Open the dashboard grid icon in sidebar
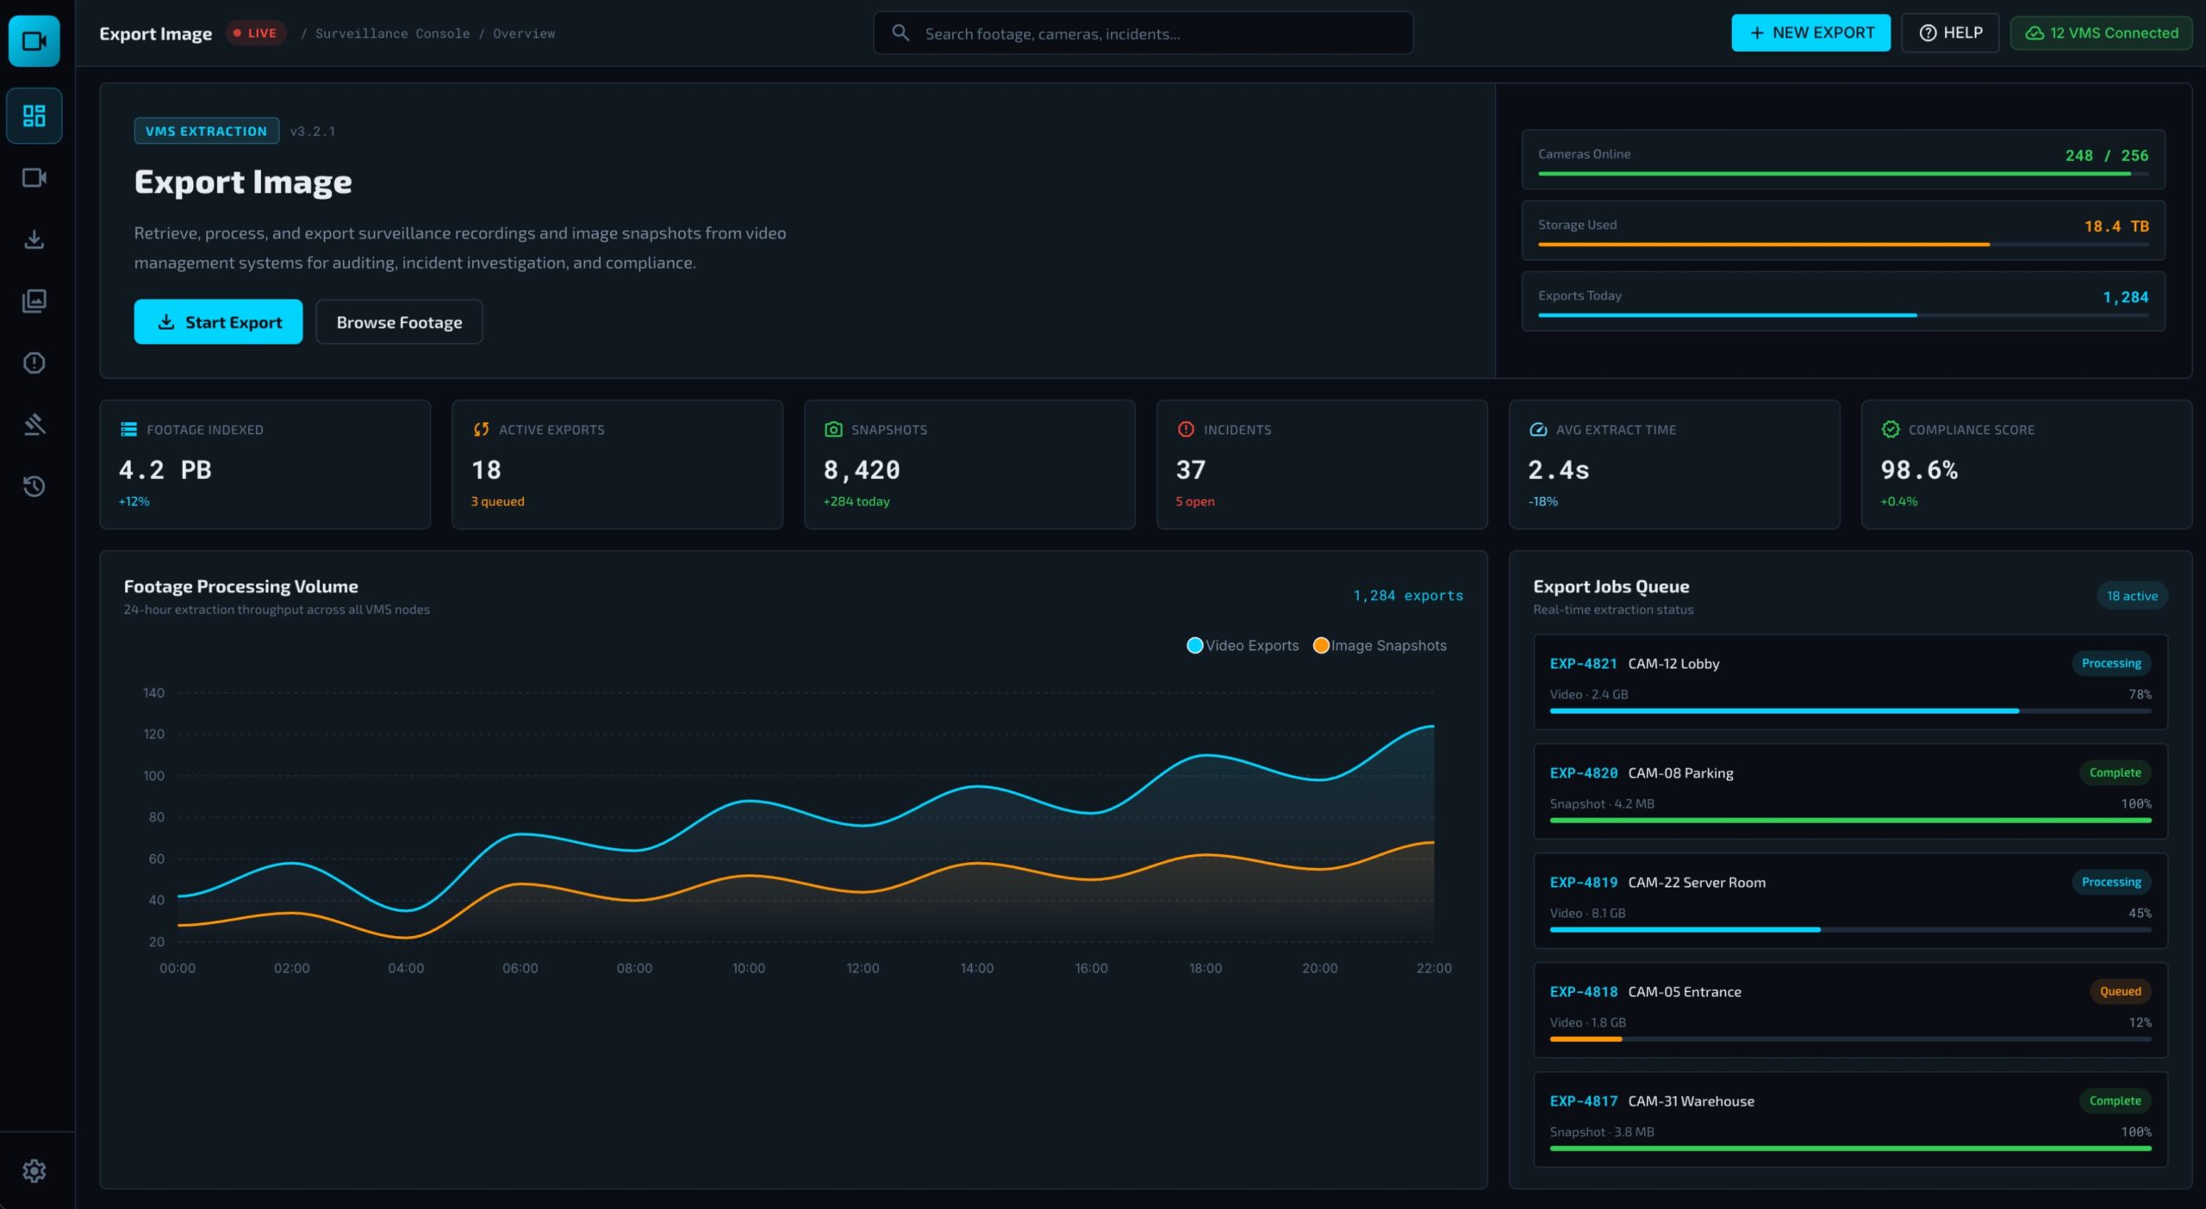 tap(34, 115)
